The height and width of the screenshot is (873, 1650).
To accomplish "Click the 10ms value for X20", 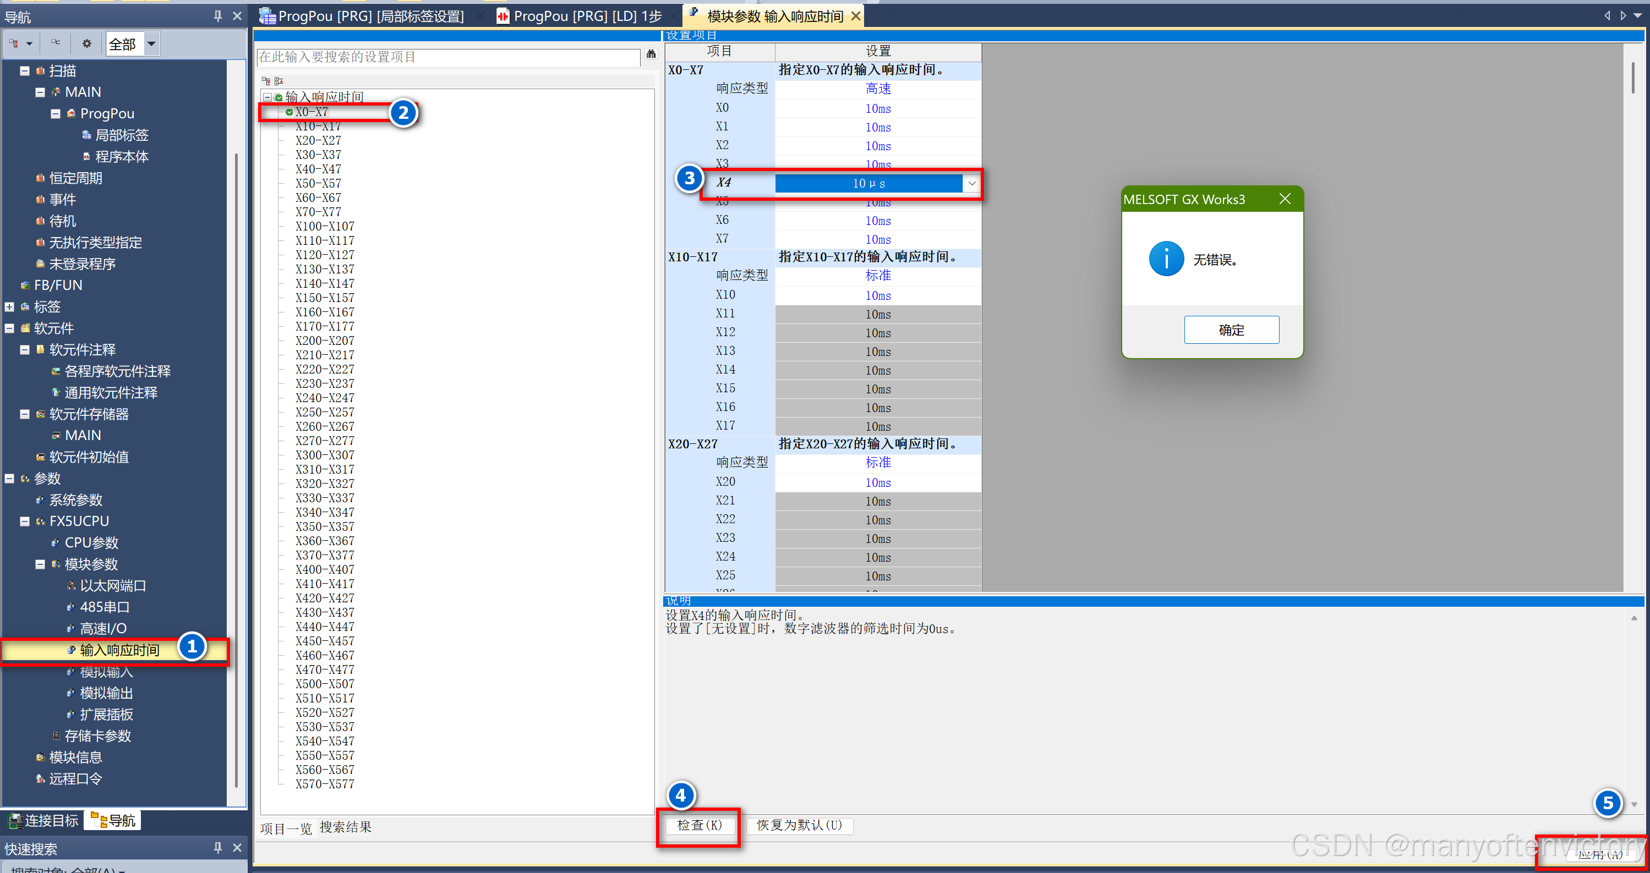I will [x=877, y=482].
